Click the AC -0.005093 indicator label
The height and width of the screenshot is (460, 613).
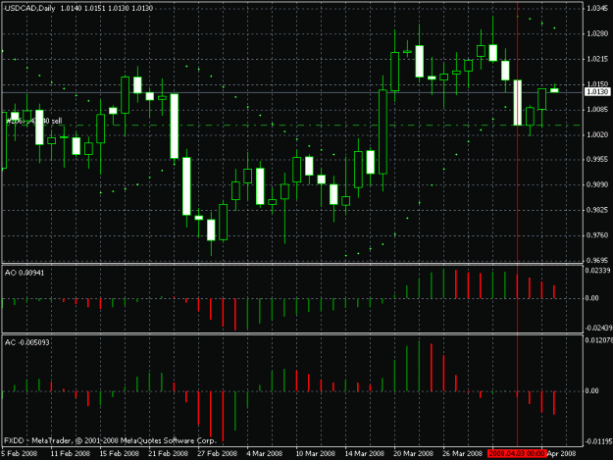point(27,342)
